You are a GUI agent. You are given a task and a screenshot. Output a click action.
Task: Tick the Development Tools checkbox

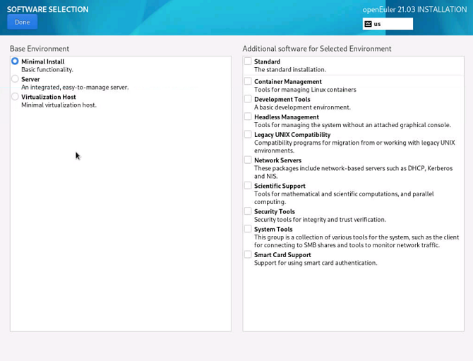[x=248, y=99]
